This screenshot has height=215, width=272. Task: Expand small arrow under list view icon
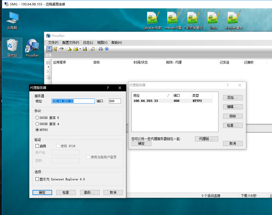click(48, 67)
